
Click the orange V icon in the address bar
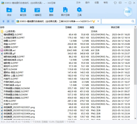[x=94, y=21]
